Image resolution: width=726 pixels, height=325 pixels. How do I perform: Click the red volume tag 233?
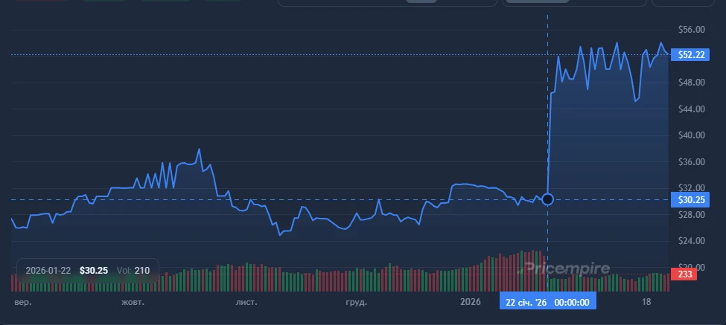[x=682, y=274]
